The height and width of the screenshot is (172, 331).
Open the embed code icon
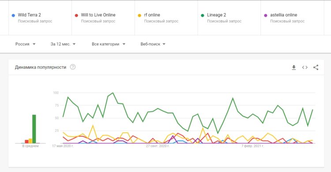[305, 67]
